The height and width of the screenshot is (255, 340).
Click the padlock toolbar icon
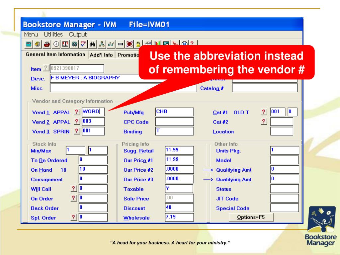point(138,44)
